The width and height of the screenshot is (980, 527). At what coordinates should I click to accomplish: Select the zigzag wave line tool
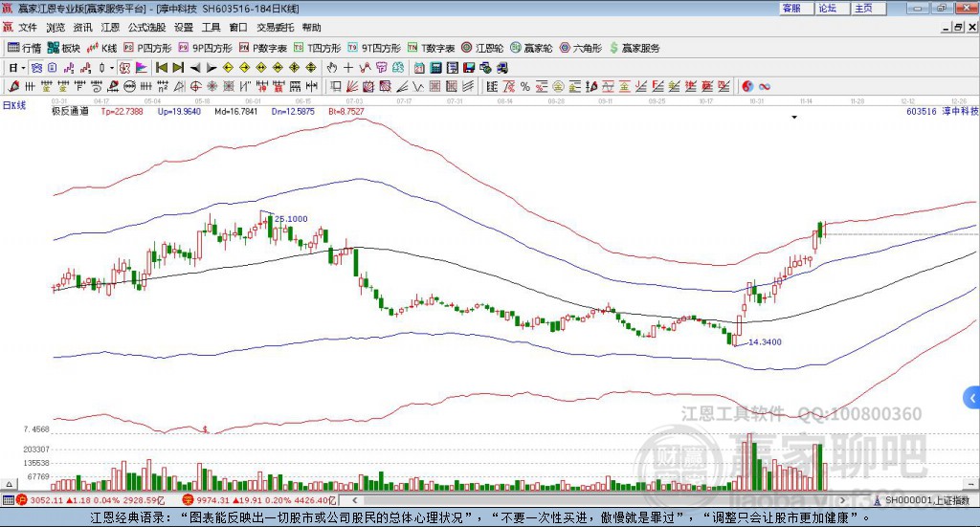point(417,86)
